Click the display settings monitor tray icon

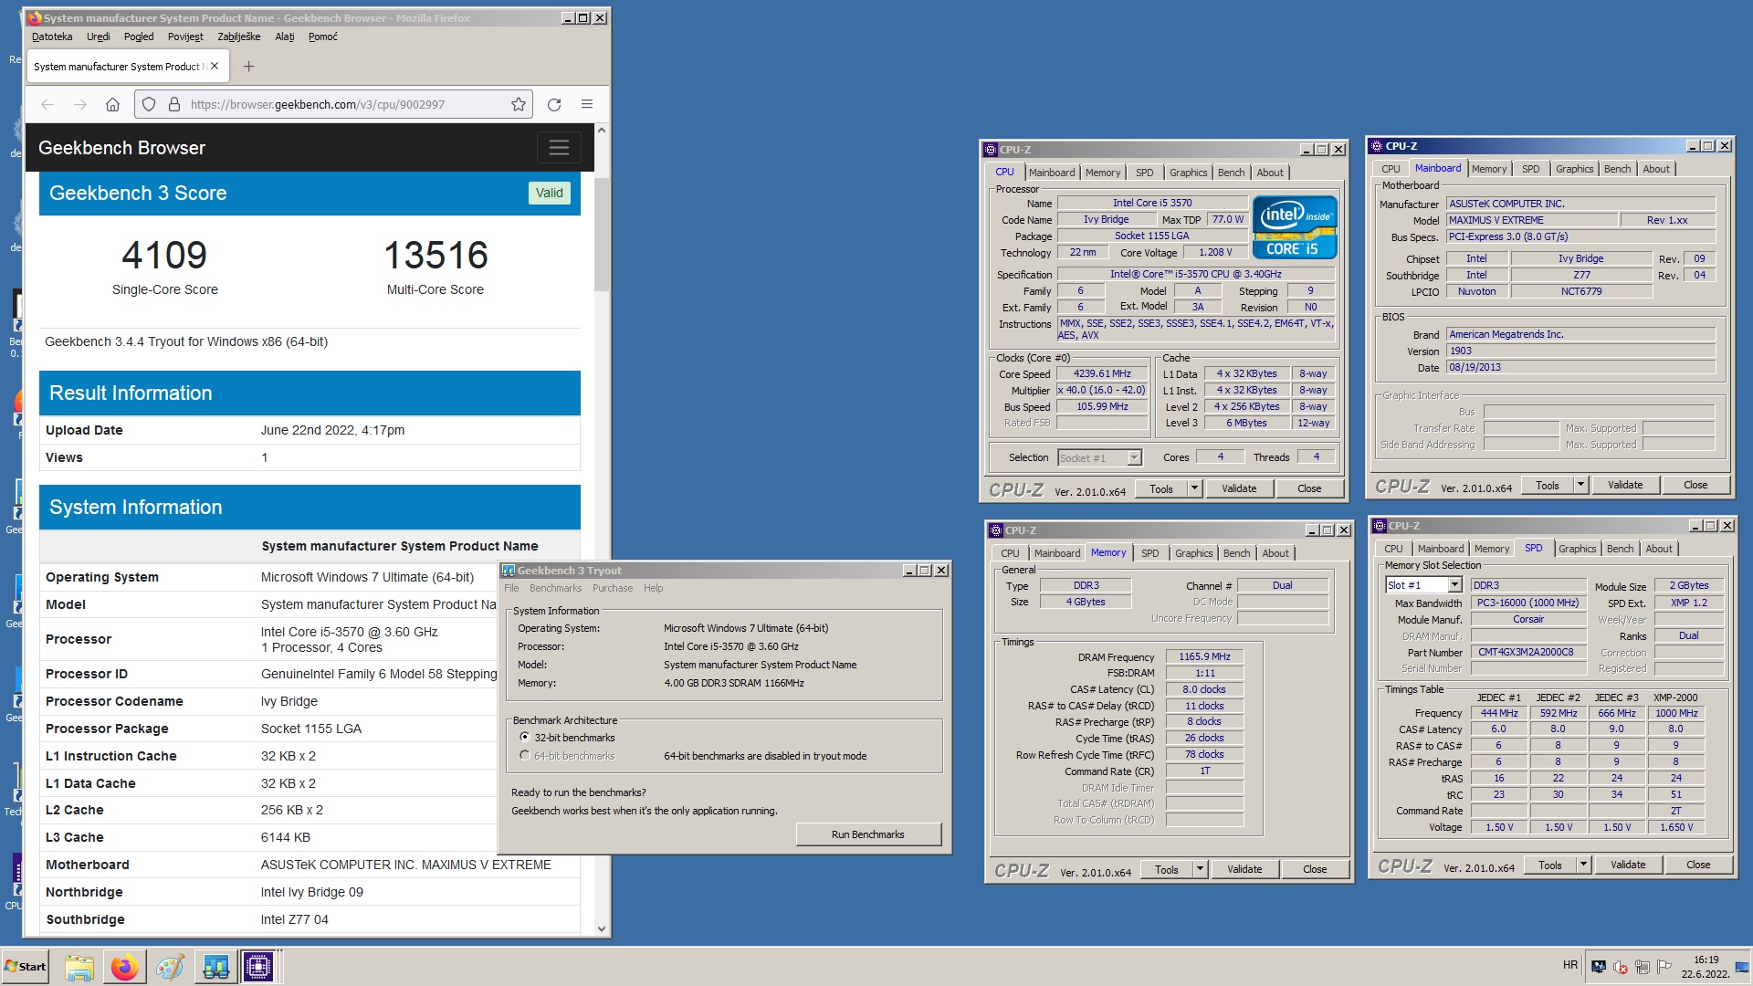pyautogui.click(x=1599, y=967)
